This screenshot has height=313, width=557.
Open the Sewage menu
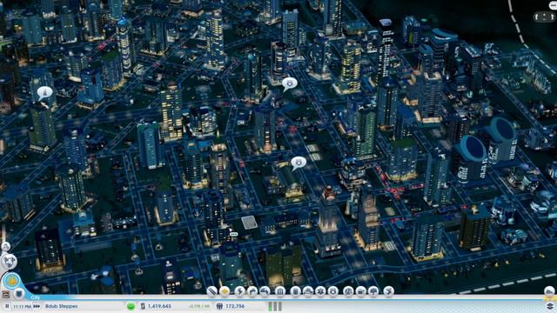pos(265,291)
